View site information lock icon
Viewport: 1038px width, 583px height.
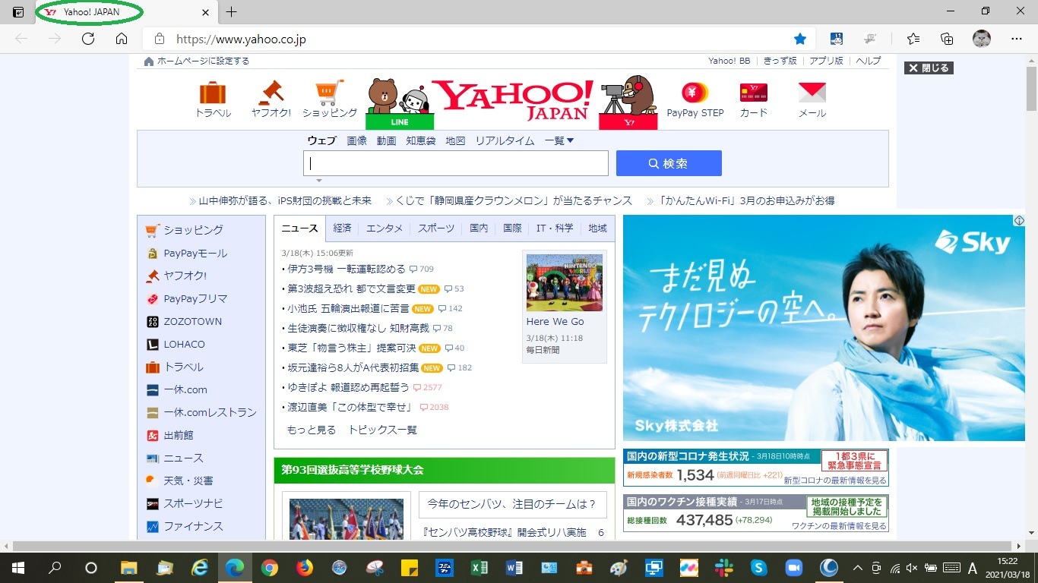(x=159, y=39)
